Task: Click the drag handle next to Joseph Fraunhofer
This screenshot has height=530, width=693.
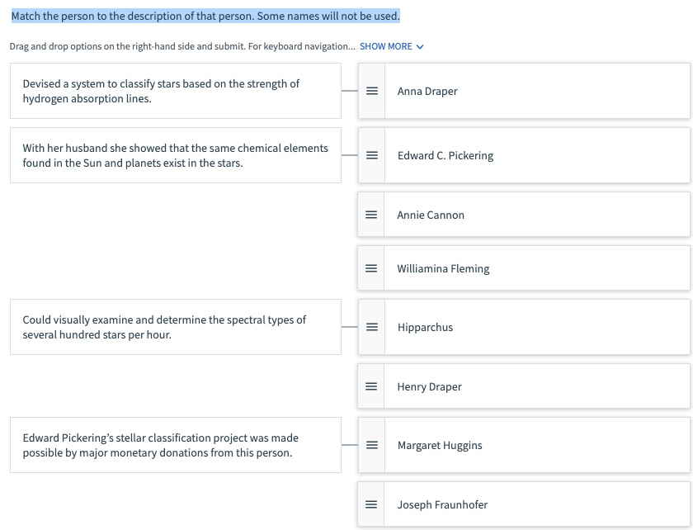Action: point(371,504)
